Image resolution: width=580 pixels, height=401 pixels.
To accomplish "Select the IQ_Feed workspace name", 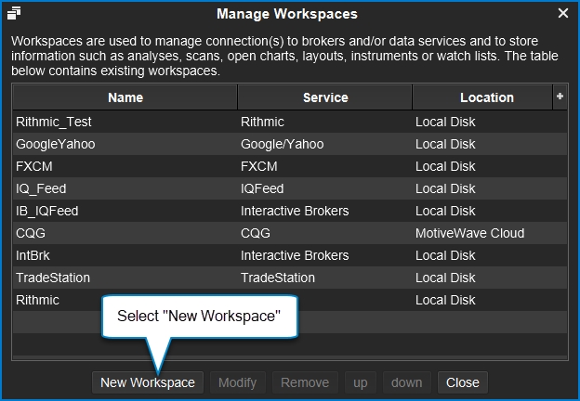I will click(41, 188).
